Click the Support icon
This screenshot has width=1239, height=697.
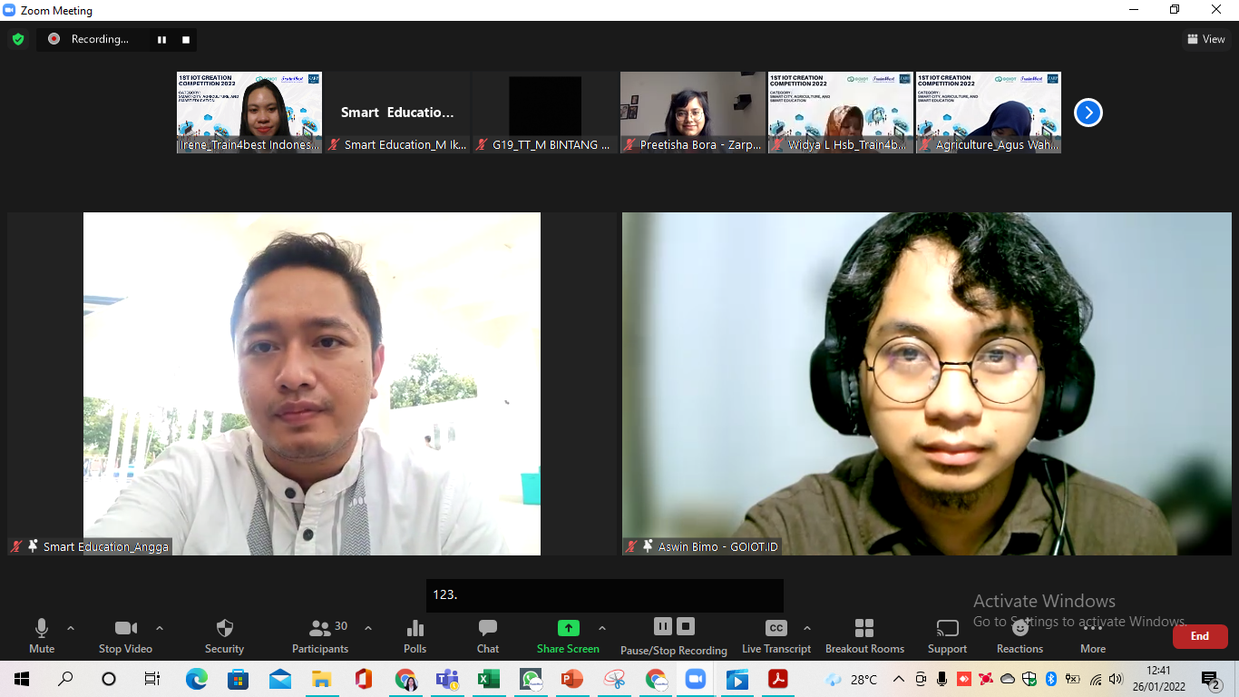click(947, 628)
